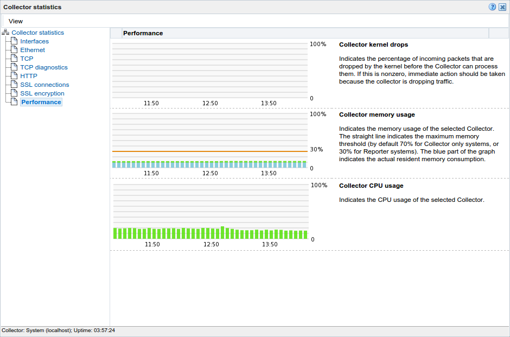Click the page icon next to HTTP

[x=14, y=75]
